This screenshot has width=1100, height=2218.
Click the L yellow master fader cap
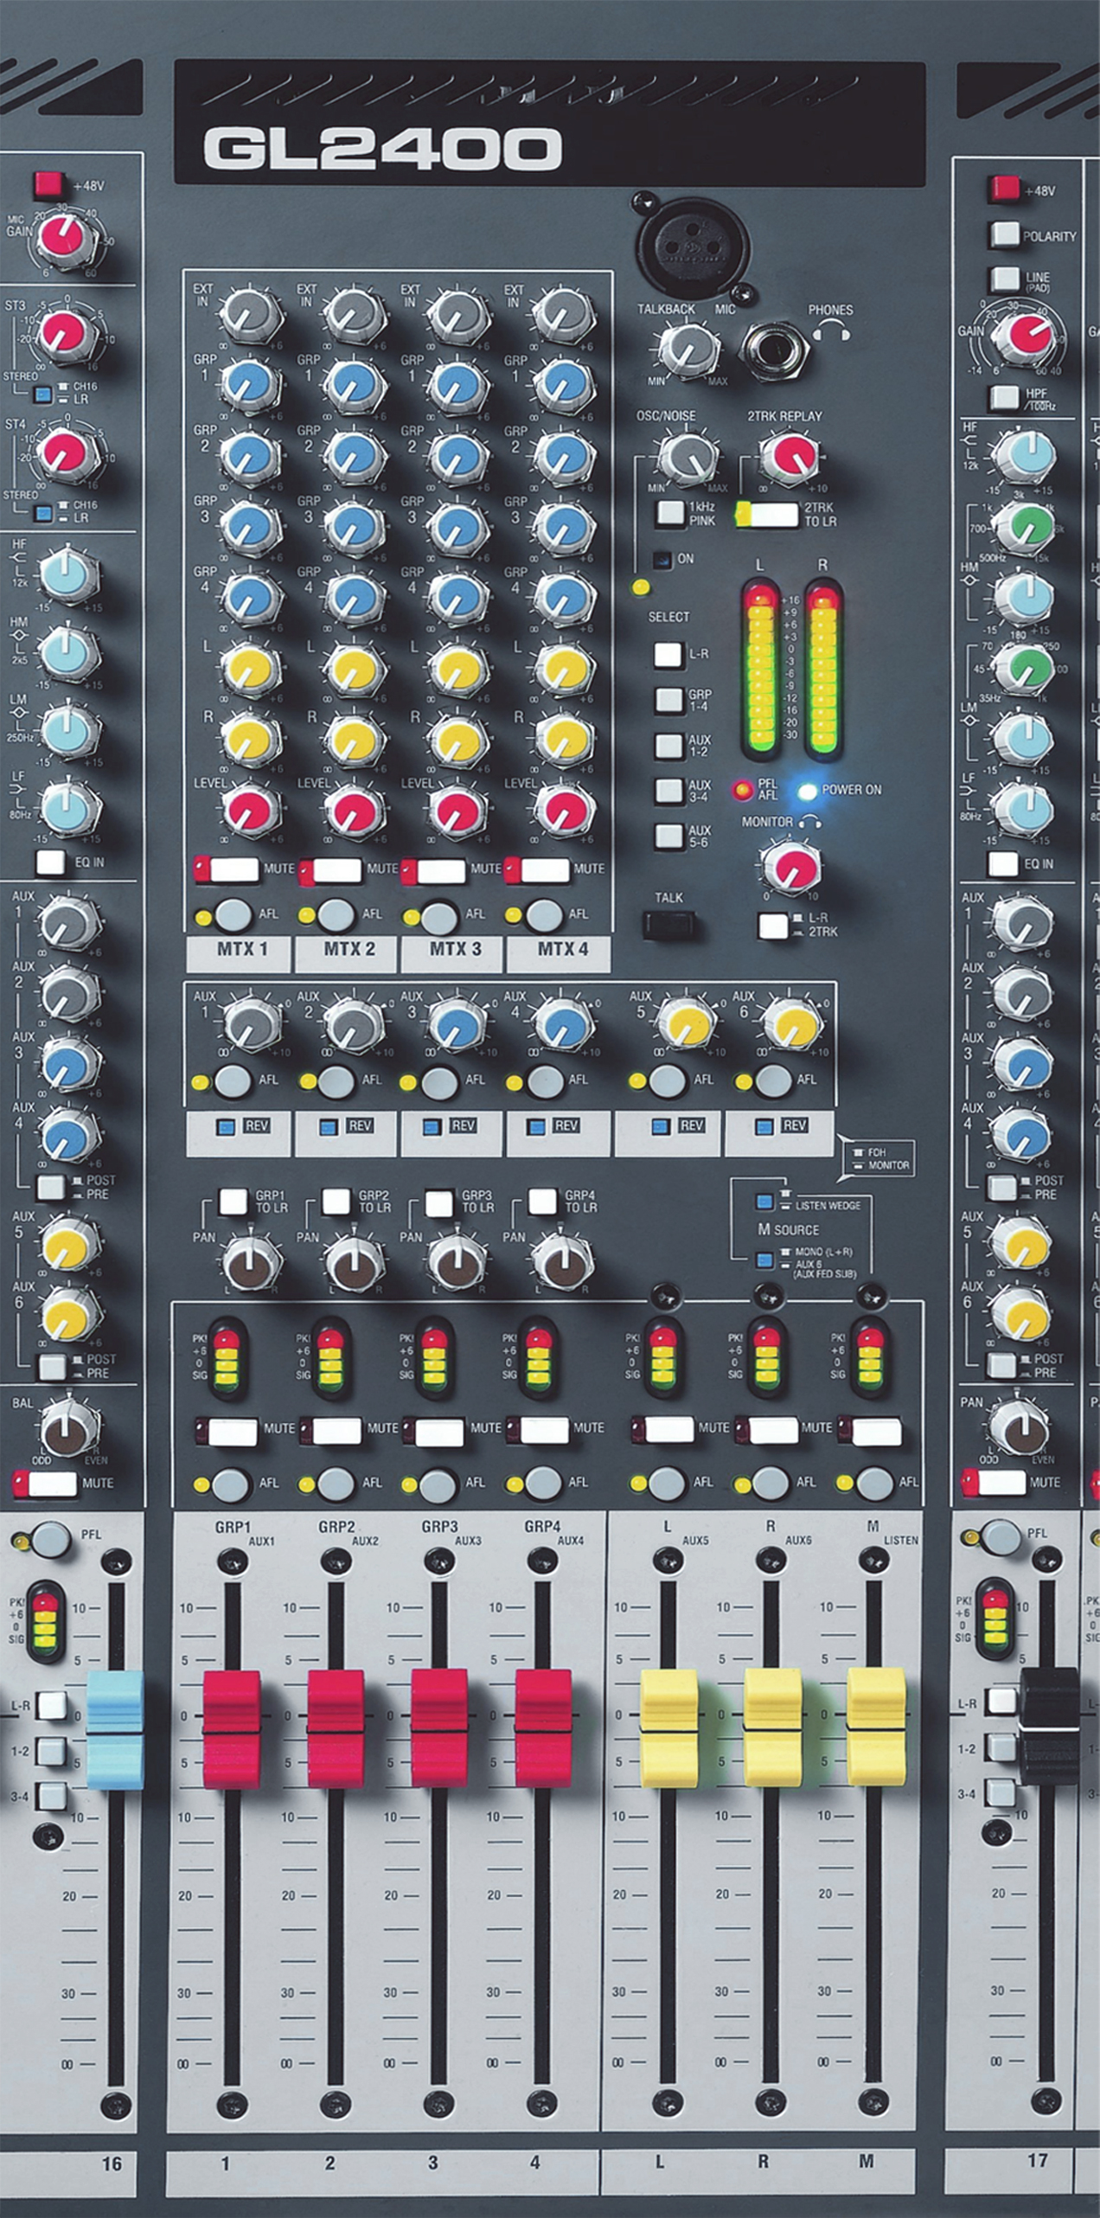pyautogui.click(x=668, y=1728)
